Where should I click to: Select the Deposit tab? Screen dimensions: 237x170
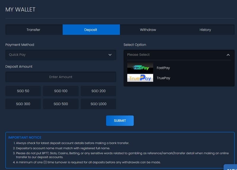click(x=91, y=30)
